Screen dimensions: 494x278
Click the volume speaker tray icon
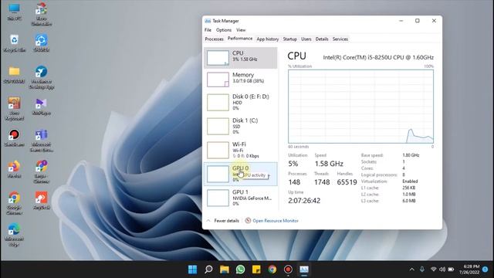click(x=442, y=270)
